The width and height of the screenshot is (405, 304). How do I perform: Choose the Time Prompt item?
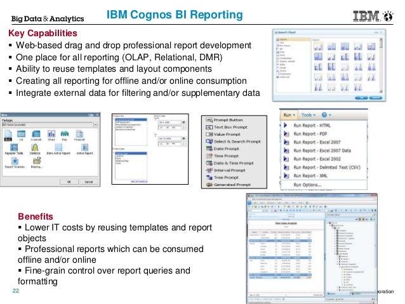coord(222,156)
